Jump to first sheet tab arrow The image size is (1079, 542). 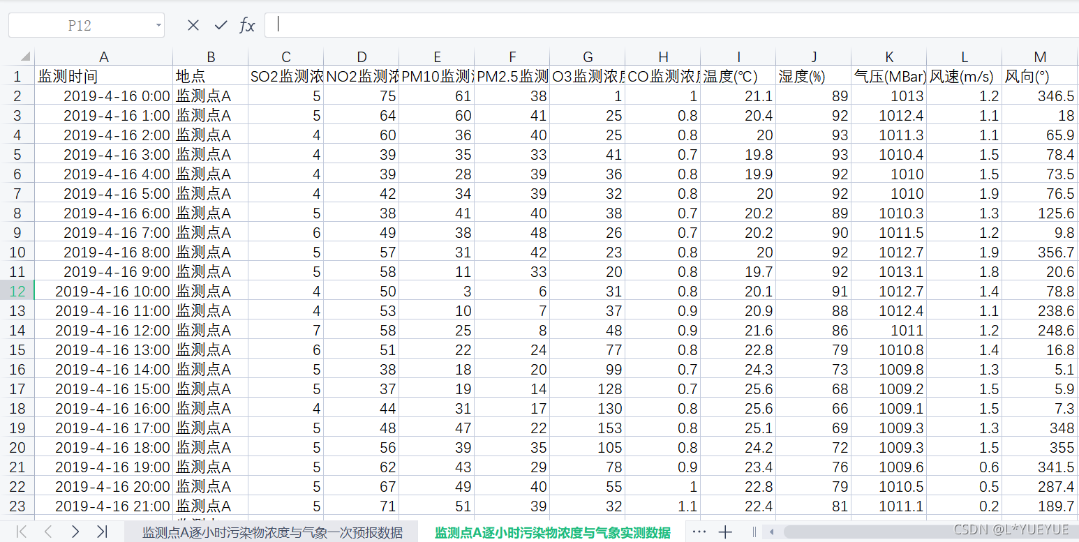22,532
